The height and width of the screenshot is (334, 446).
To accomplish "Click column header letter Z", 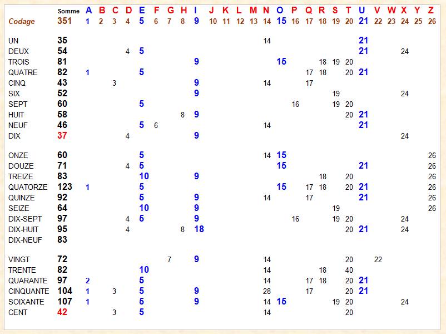I will click(x=432, y=10).
